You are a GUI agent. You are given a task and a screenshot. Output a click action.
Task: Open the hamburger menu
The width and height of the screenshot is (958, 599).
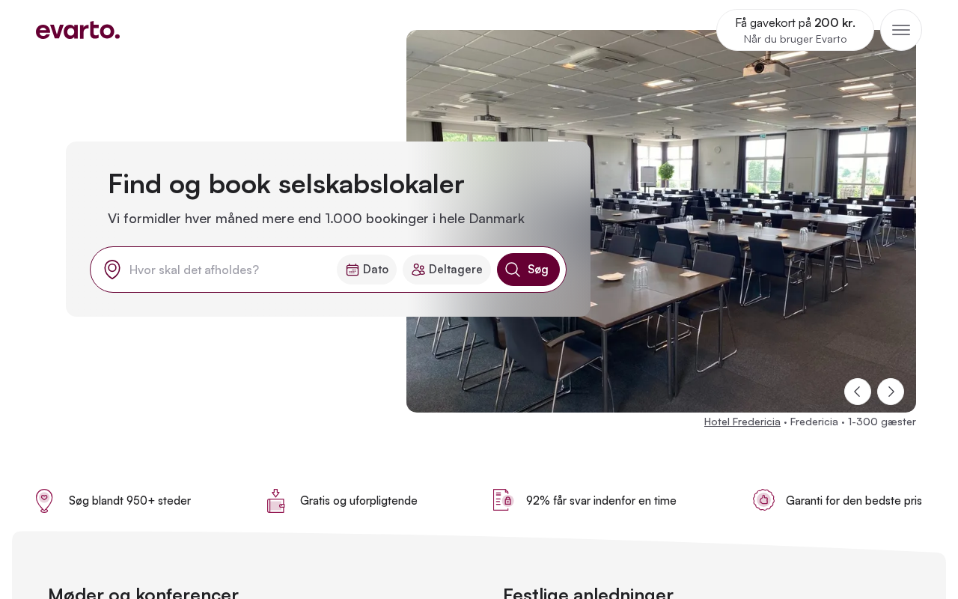tap(901, 30)
